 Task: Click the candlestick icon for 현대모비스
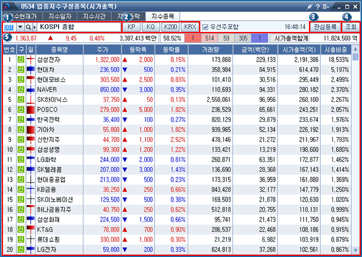pyautogui.click(x=31, y=80)
